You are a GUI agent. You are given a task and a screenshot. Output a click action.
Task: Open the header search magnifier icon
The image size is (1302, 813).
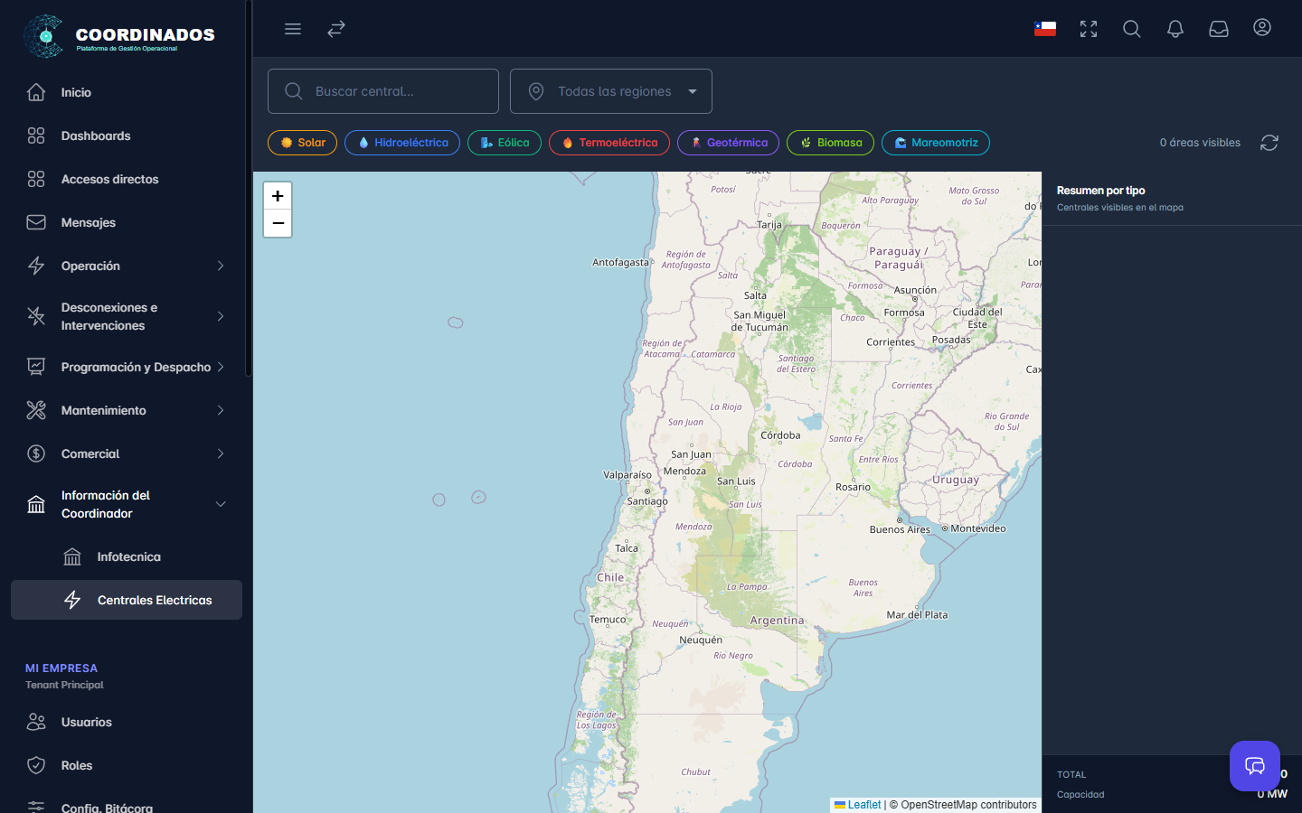coord(1132,29)
